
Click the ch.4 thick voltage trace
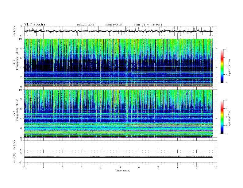pos(118,157)
